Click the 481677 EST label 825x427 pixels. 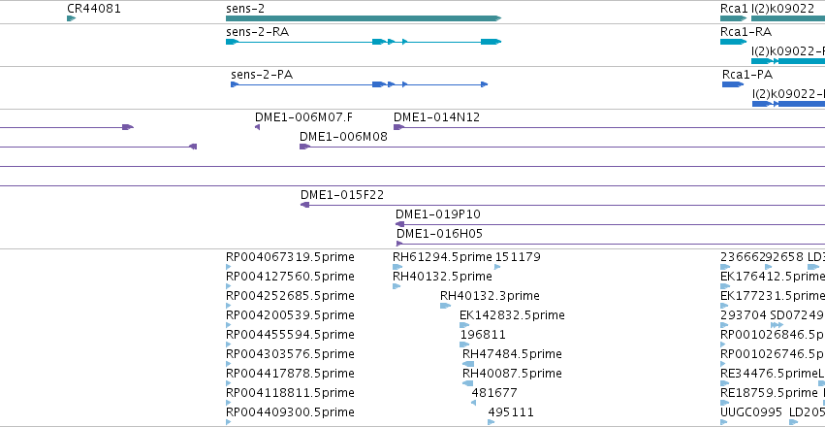494,393
